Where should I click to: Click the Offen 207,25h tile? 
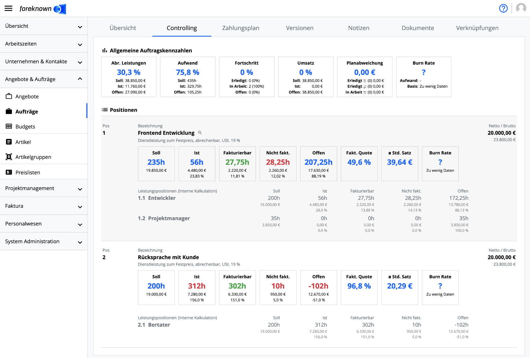(x=318, y=164)
